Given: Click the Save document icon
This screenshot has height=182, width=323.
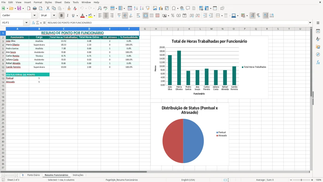Looking at the screenshot, I should 19,8.
